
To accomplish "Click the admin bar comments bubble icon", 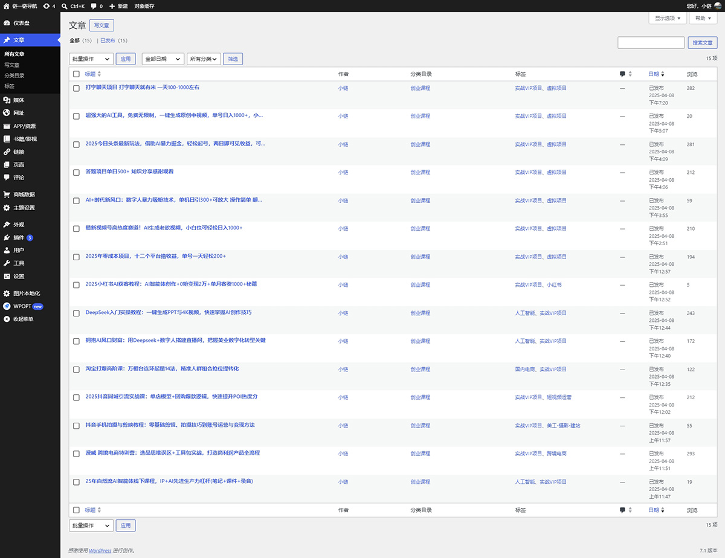I will pyautogui.click(x=94, y=6).
